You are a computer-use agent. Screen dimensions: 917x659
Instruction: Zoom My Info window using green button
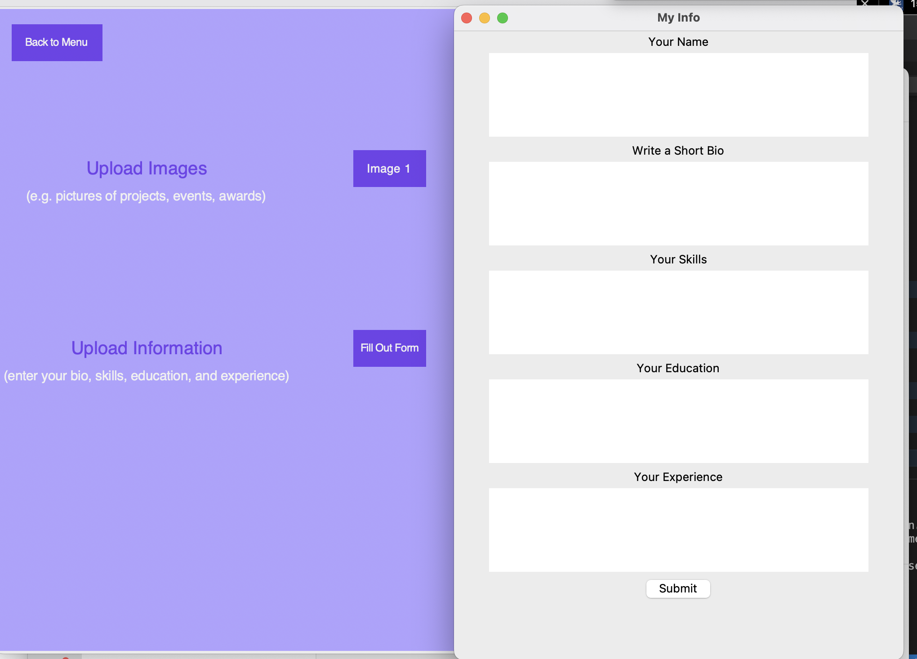click(x=503, y=18)
